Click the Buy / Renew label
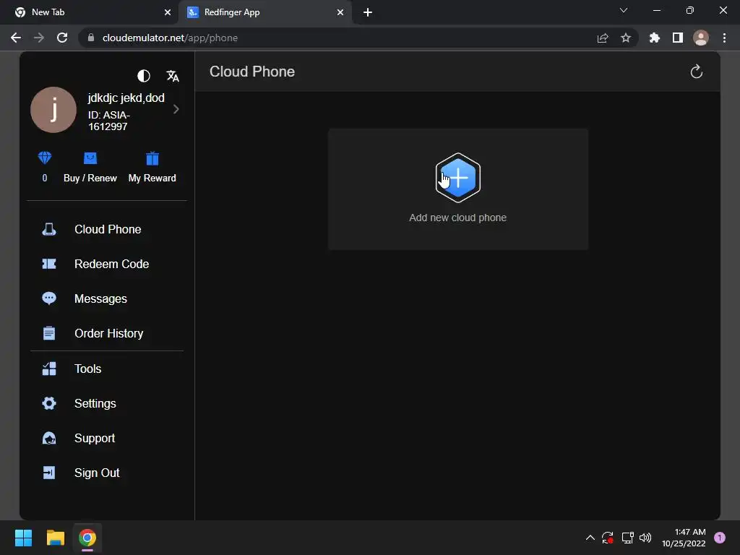 tap(90, 178)
